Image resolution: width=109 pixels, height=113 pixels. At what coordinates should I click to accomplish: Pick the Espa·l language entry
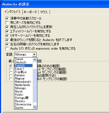(24, 69)
